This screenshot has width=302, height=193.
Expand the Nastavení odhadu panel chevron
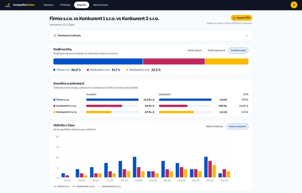[x=247, y=35]
